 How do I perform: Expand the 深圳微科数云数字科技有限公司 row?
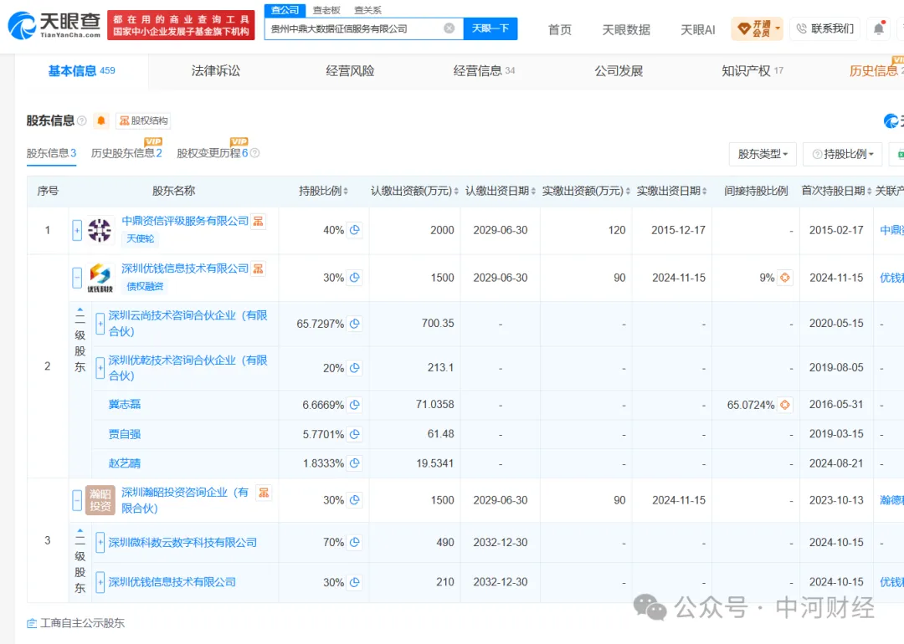click(x=100, y=542)
